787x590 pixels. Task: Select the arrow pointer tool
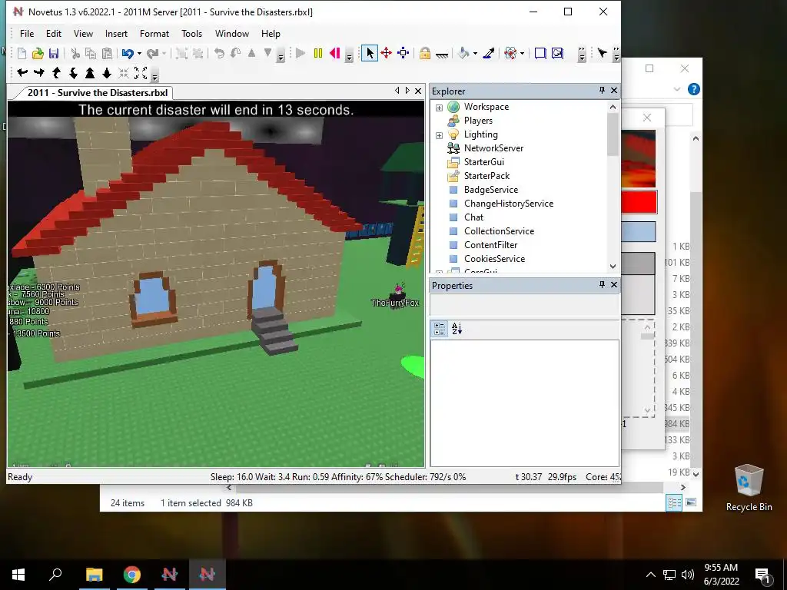(x=370, y=53)
